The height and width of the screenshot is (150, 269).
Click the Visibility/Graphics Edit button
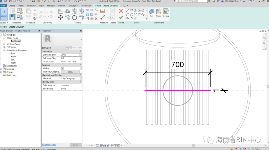coord(70,72)
